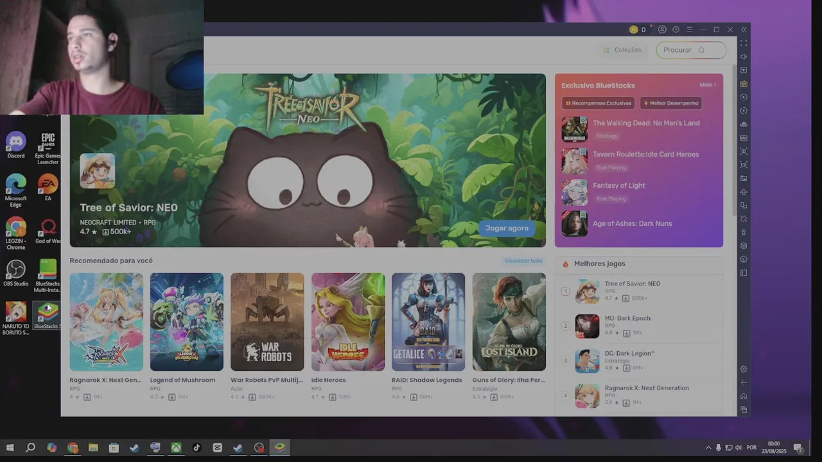
Task: Click the split-panel sidebar icon
Action: (x=744, y=273)
